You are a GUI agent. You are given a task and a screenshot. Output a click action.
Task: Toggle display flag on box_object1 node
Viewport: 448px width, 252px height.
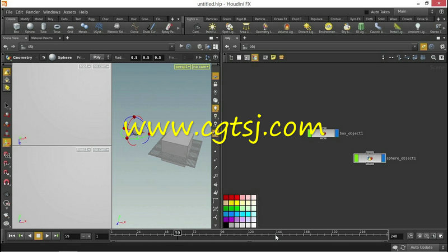[x=337, y=133]
